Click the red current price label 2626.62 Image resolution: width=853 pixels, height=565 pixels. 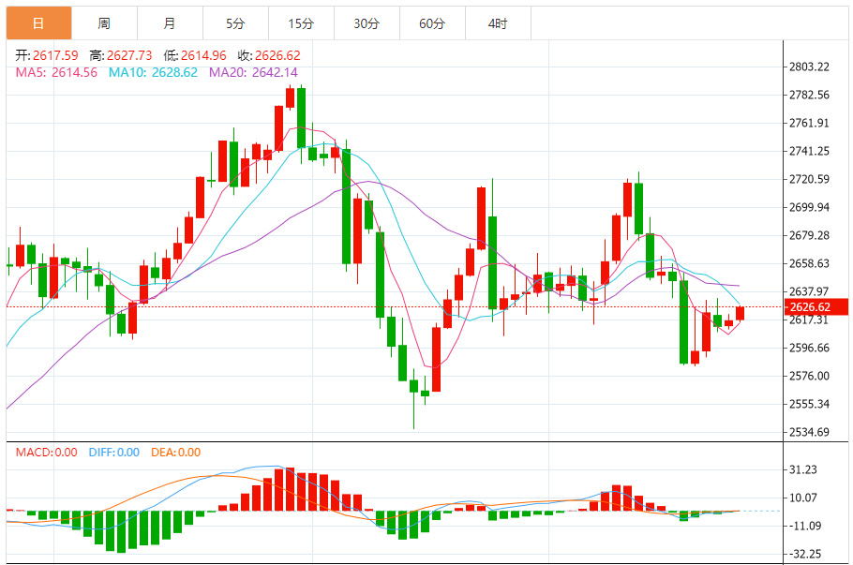click(816, 307)
